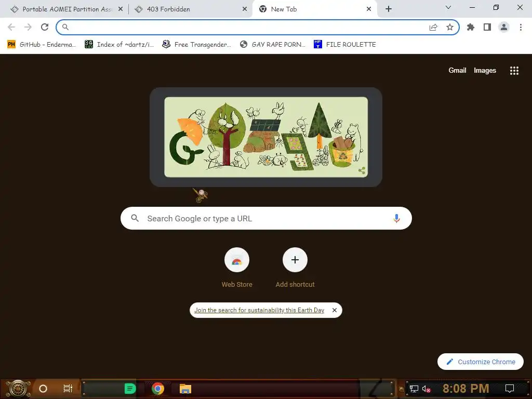Open the Chrome profile avatar
Viewport: 532px width, 399px height.
tap(504, 27)
